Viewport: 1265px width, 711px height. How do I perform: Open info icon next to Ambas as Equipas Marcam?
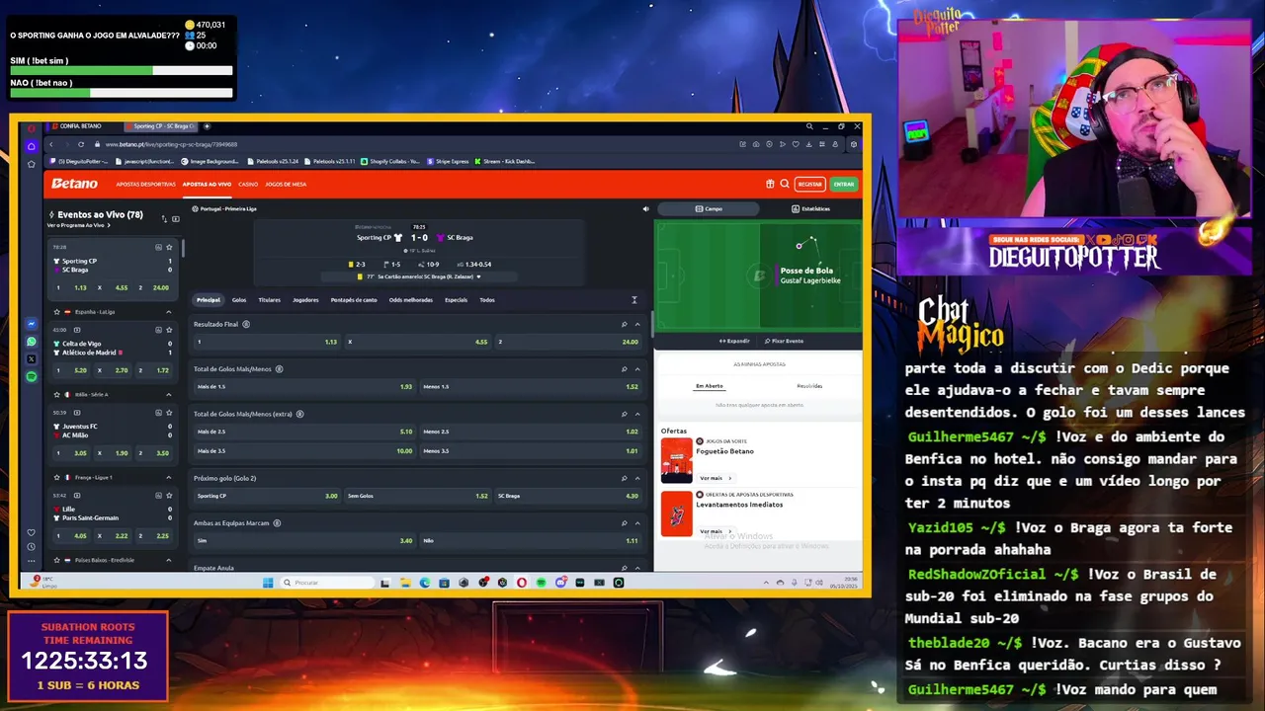278,523
